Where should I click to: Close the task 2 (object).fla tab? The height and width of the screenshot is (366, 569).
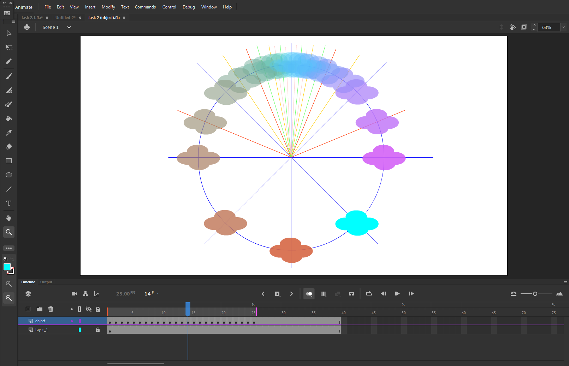(124, 18)
